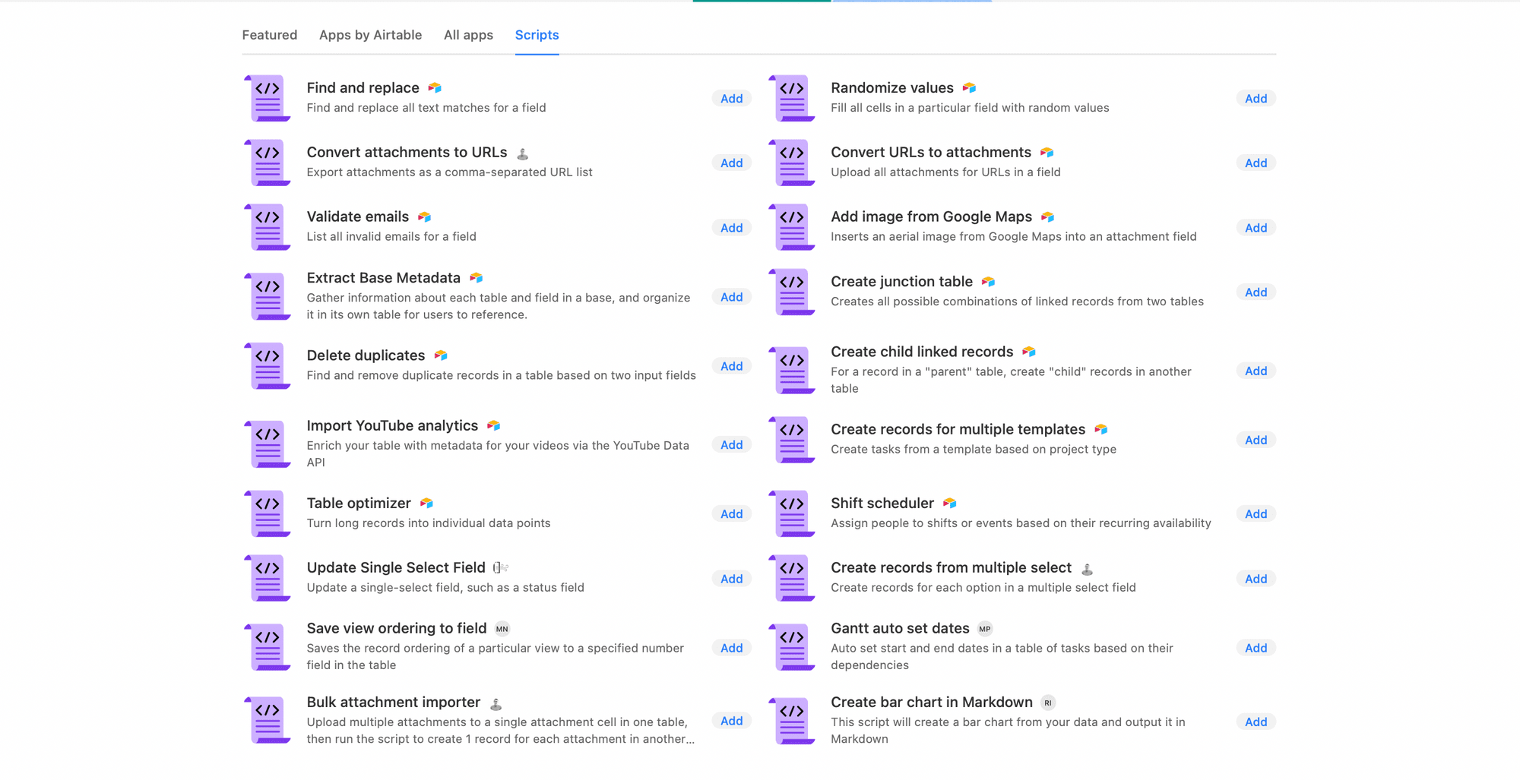Add the Import YouTube analytics script
The width and height of the screenshot is (1520, 780).
pos(732,445)
